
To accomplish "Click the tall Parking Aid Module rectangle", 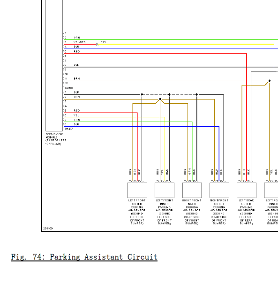I will 54,65.
